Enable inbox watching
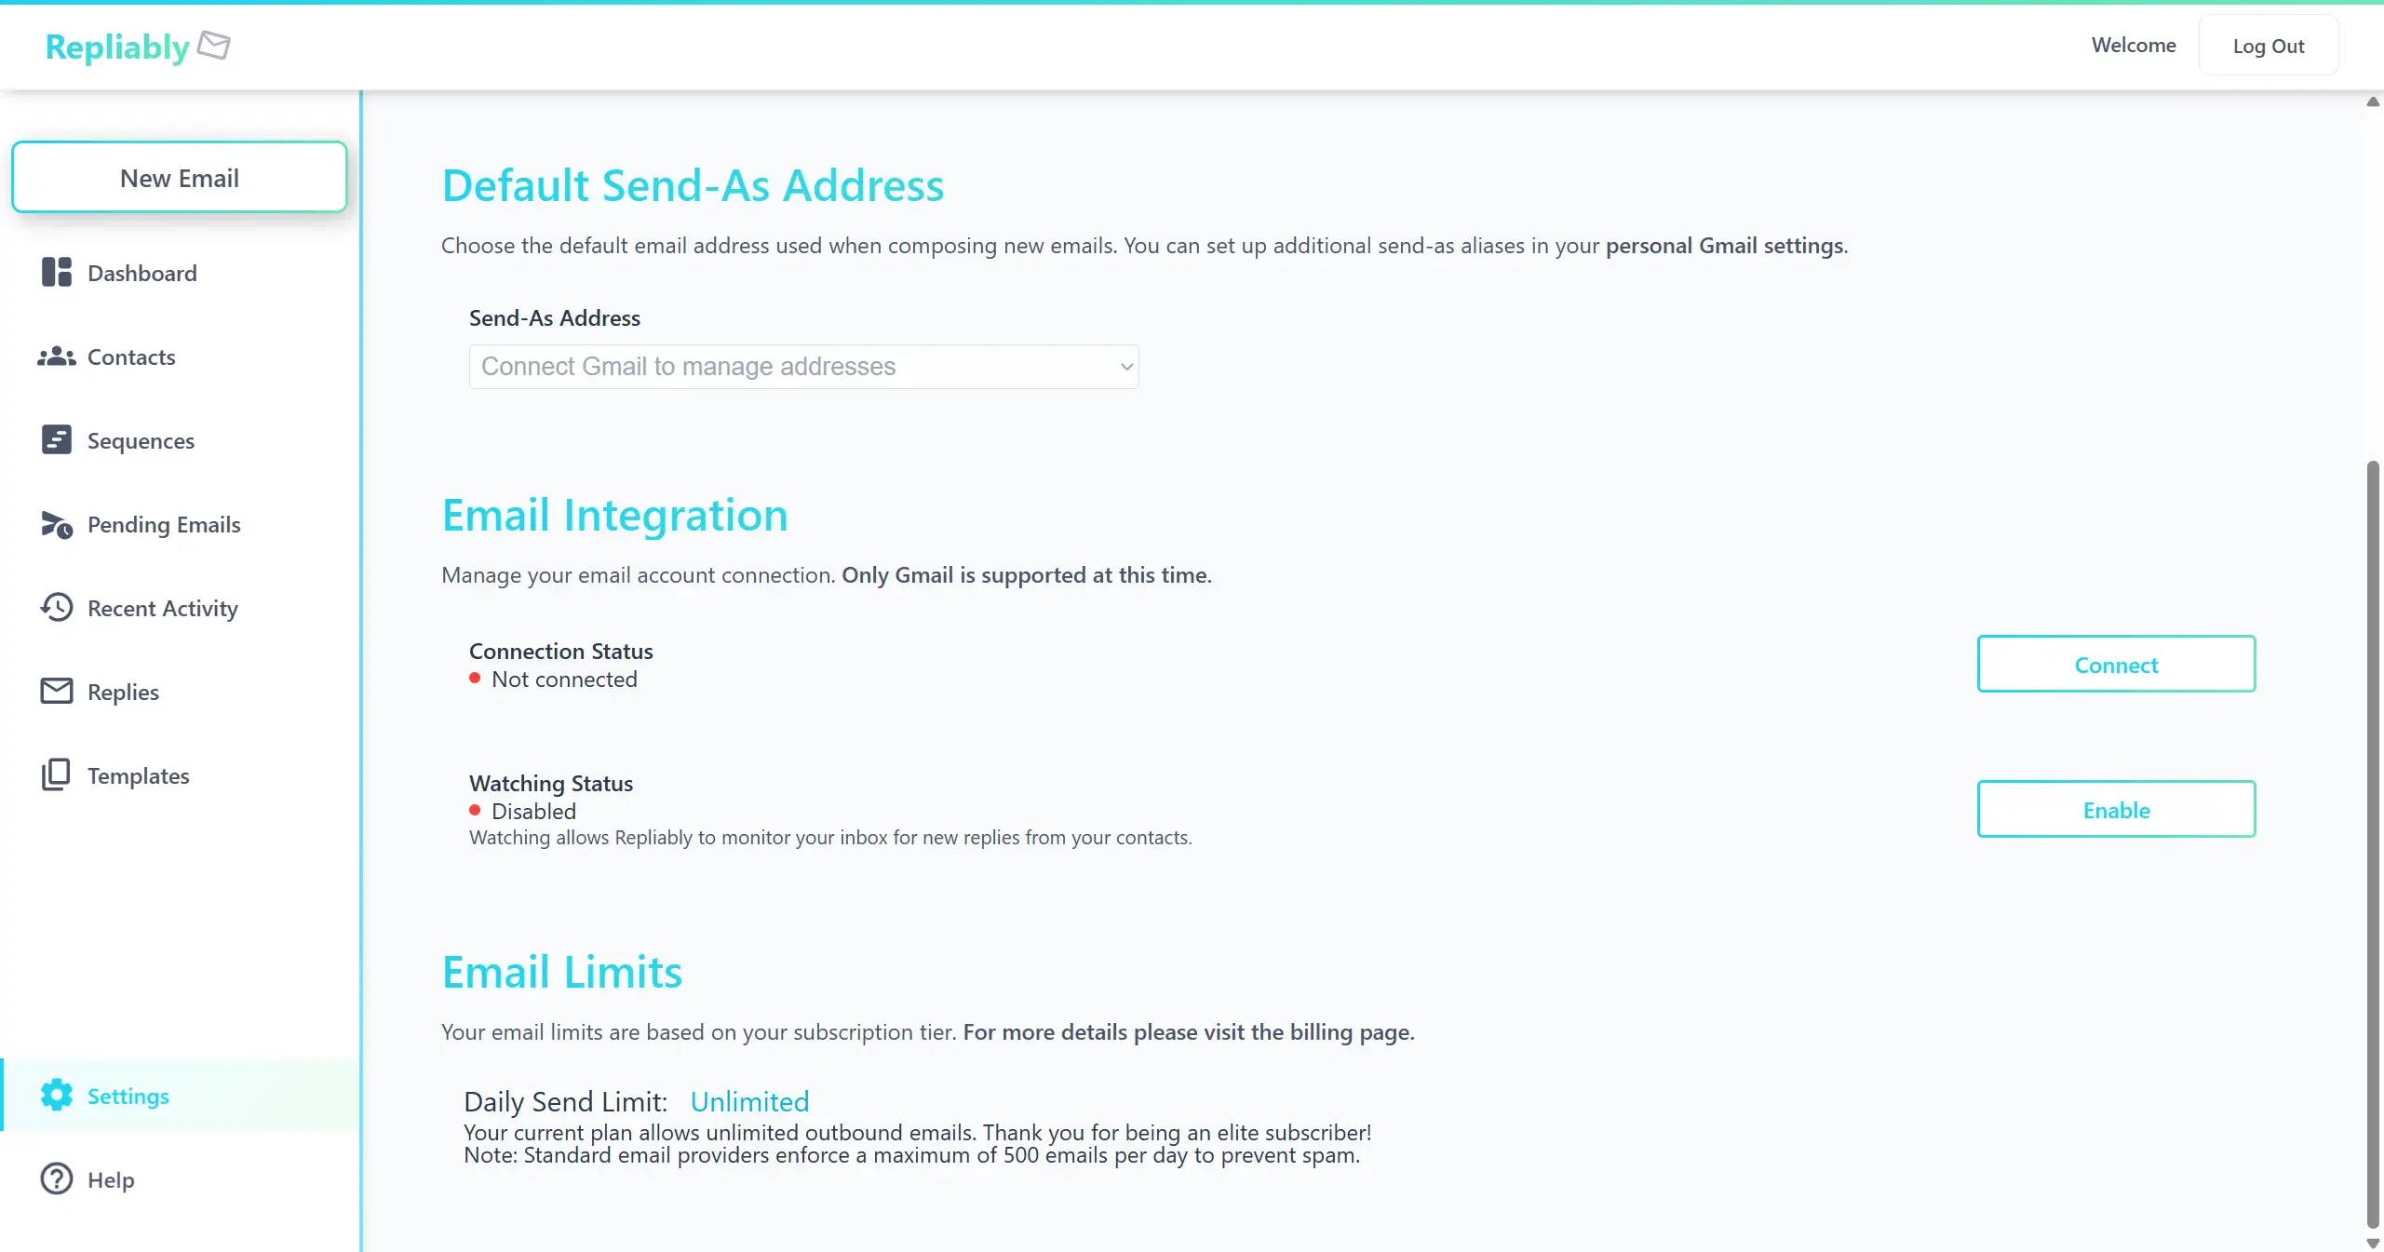 [2115, 809]
